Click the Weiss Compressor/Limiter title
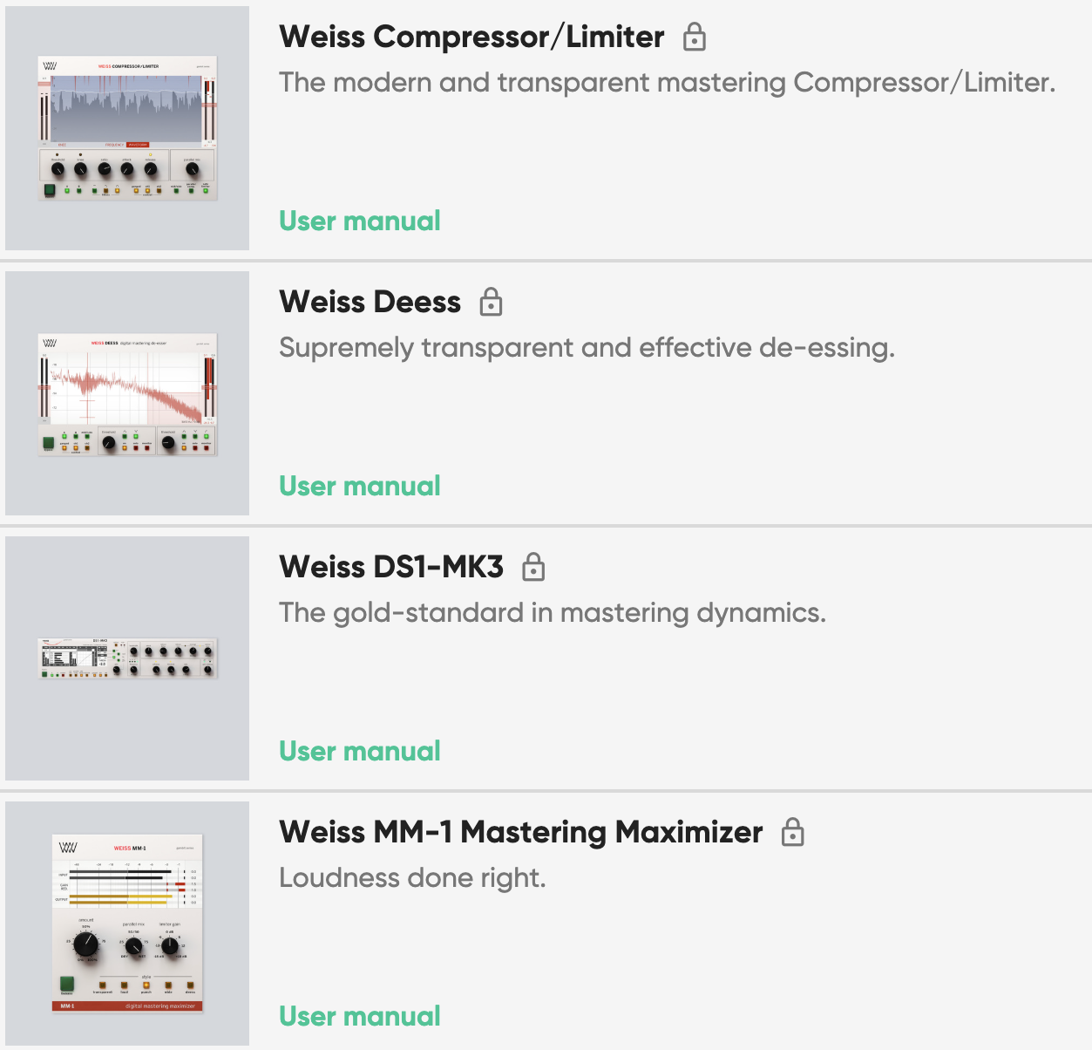Screen dimensions: 1092x1050 [471, 37]
